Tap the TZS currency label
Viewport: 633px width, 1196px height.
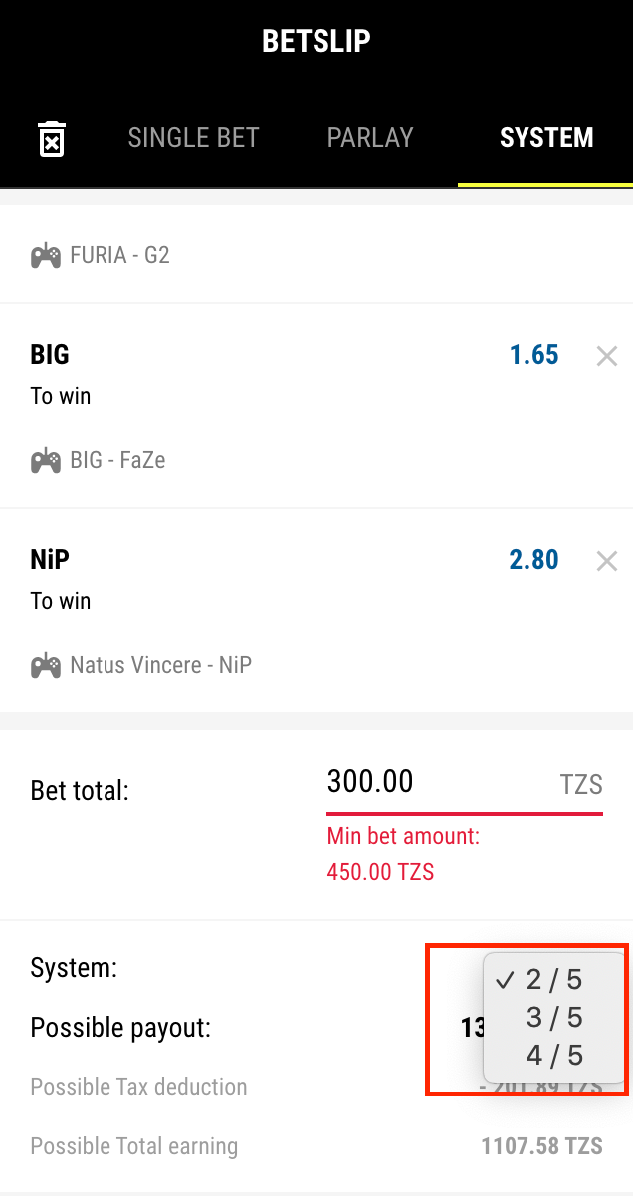pyautogui.click(x=581, y=785)
